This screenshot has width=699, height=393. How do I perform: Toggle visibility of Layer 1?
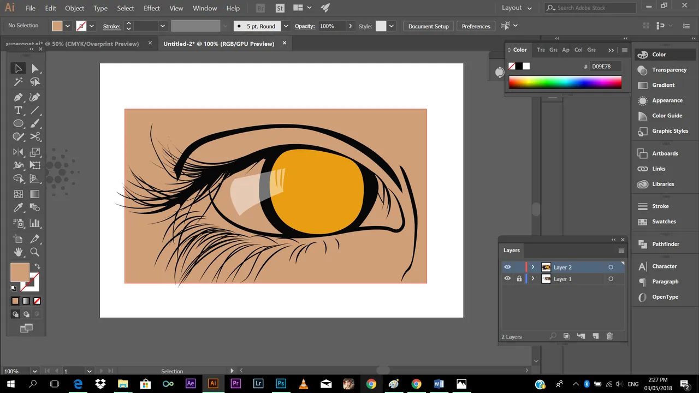point(507,279)
